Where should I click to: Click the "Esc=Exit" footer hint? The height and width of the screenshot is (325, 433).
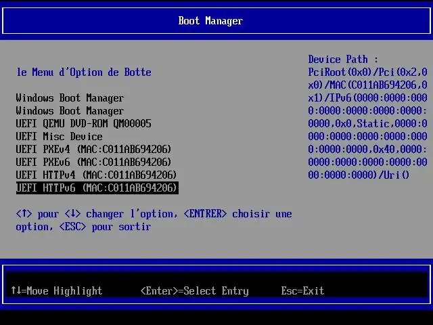302,290
